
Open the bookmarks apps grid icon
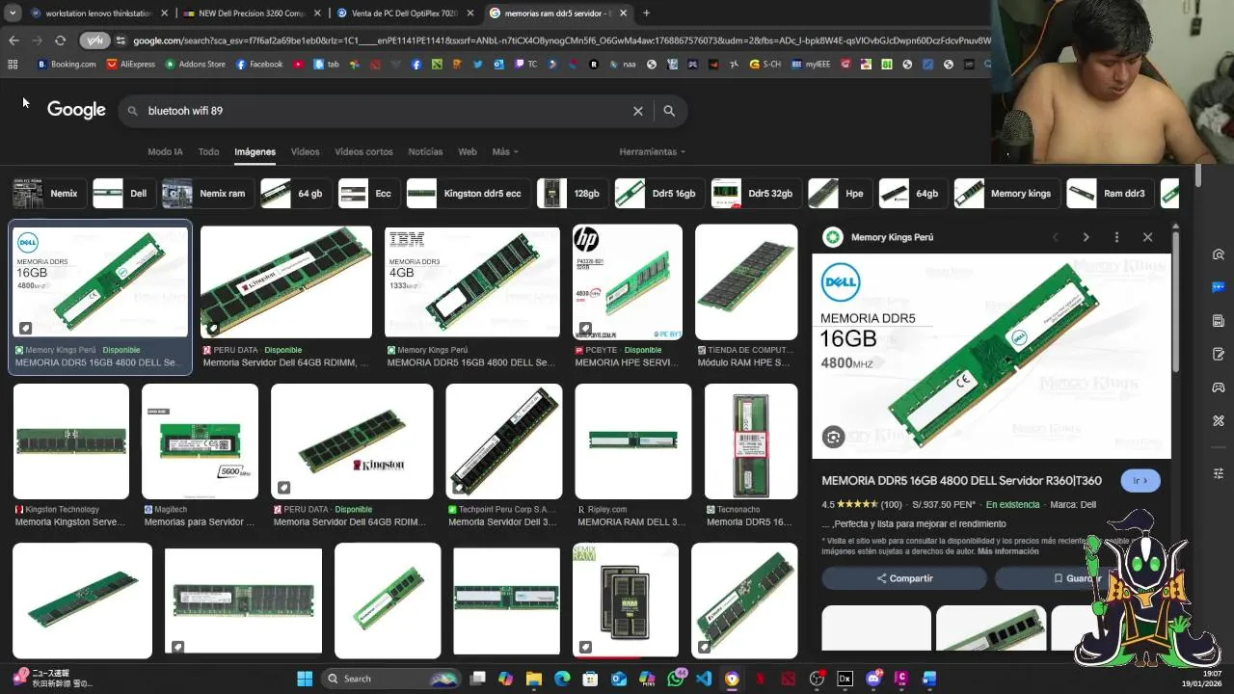coord(13,65)
